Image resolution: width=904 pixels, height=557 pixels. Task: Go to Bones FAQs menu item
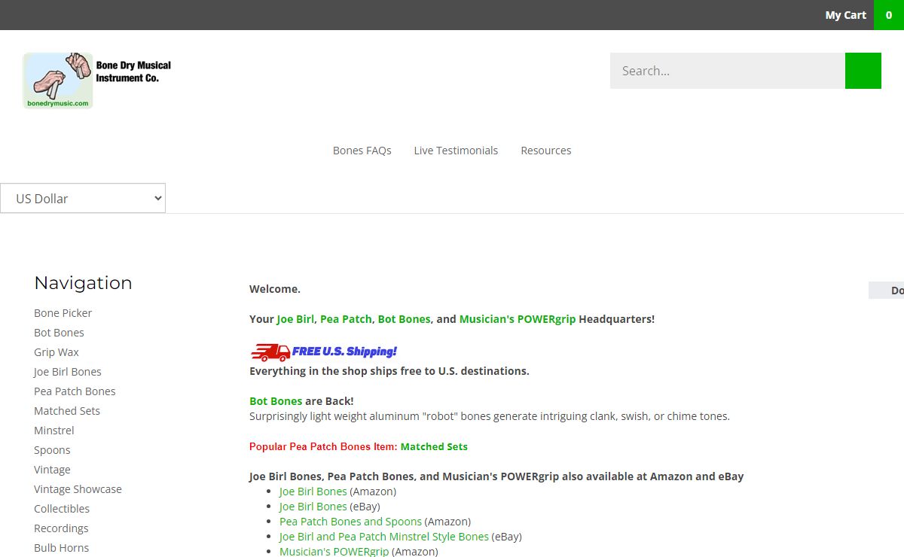[362, 151]
